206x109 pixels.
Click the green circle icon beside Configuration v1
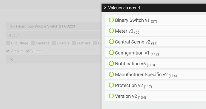point(111,53)
